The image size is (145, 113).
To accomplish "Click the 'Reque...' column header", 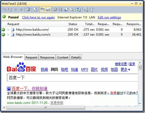I will (x=103, y=24).
